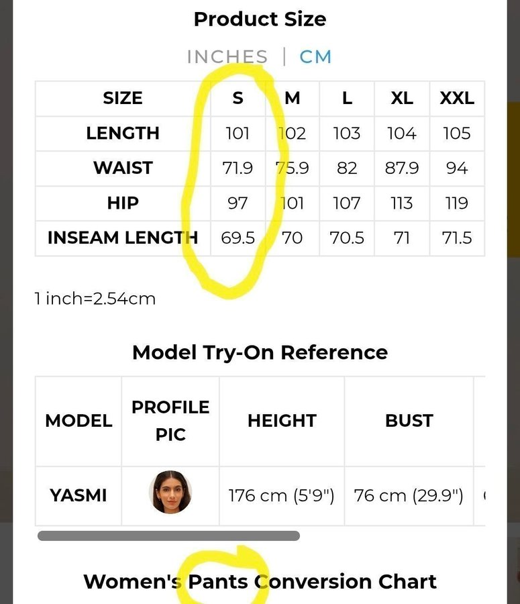Choose the XL size column header
This screenshot has height=604, width=520.
pyautogui.click(x=402, y=98)
